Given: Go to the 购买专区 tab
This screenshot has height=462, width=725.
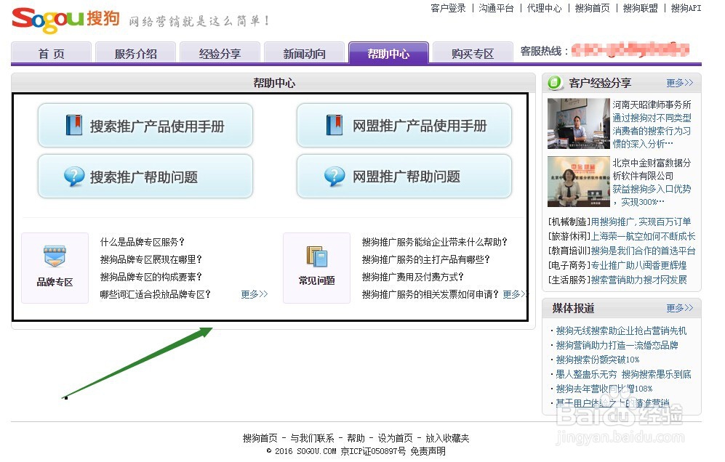Looking at the screenshot, I should pyautogui.click(x=473, y=52).
